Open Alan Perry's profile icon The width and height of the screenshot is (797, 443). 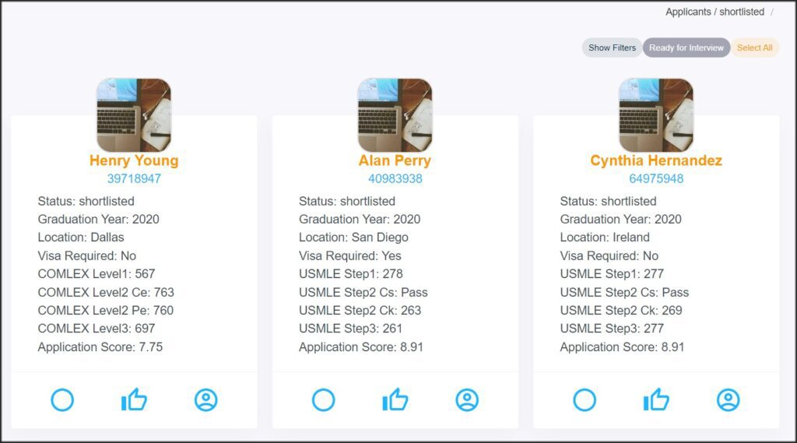[x=467, y=399]
